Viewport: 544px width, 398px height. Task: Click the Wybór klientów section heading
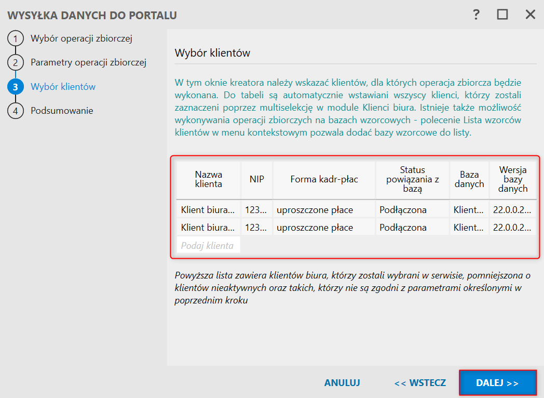[212, 53]
